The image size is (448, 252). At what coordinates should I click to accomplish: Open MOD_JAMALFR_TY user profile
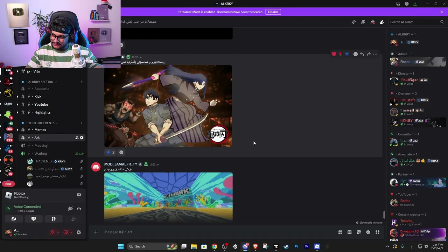tap(121, 164)
